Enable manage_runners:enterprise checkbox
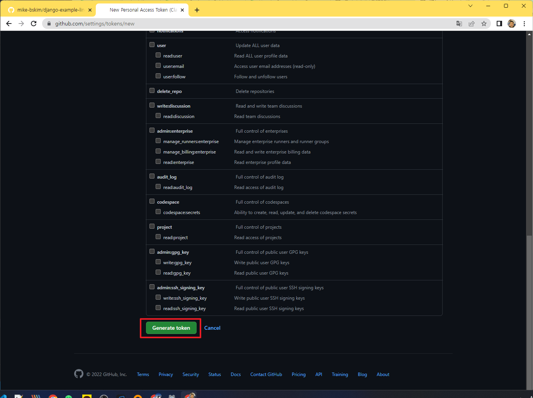The width and height of the screenshot is (533, 398). (158, 141)
